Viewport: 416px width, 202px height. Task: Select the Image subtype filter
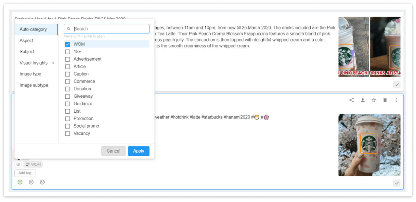(x=34, y=85)
